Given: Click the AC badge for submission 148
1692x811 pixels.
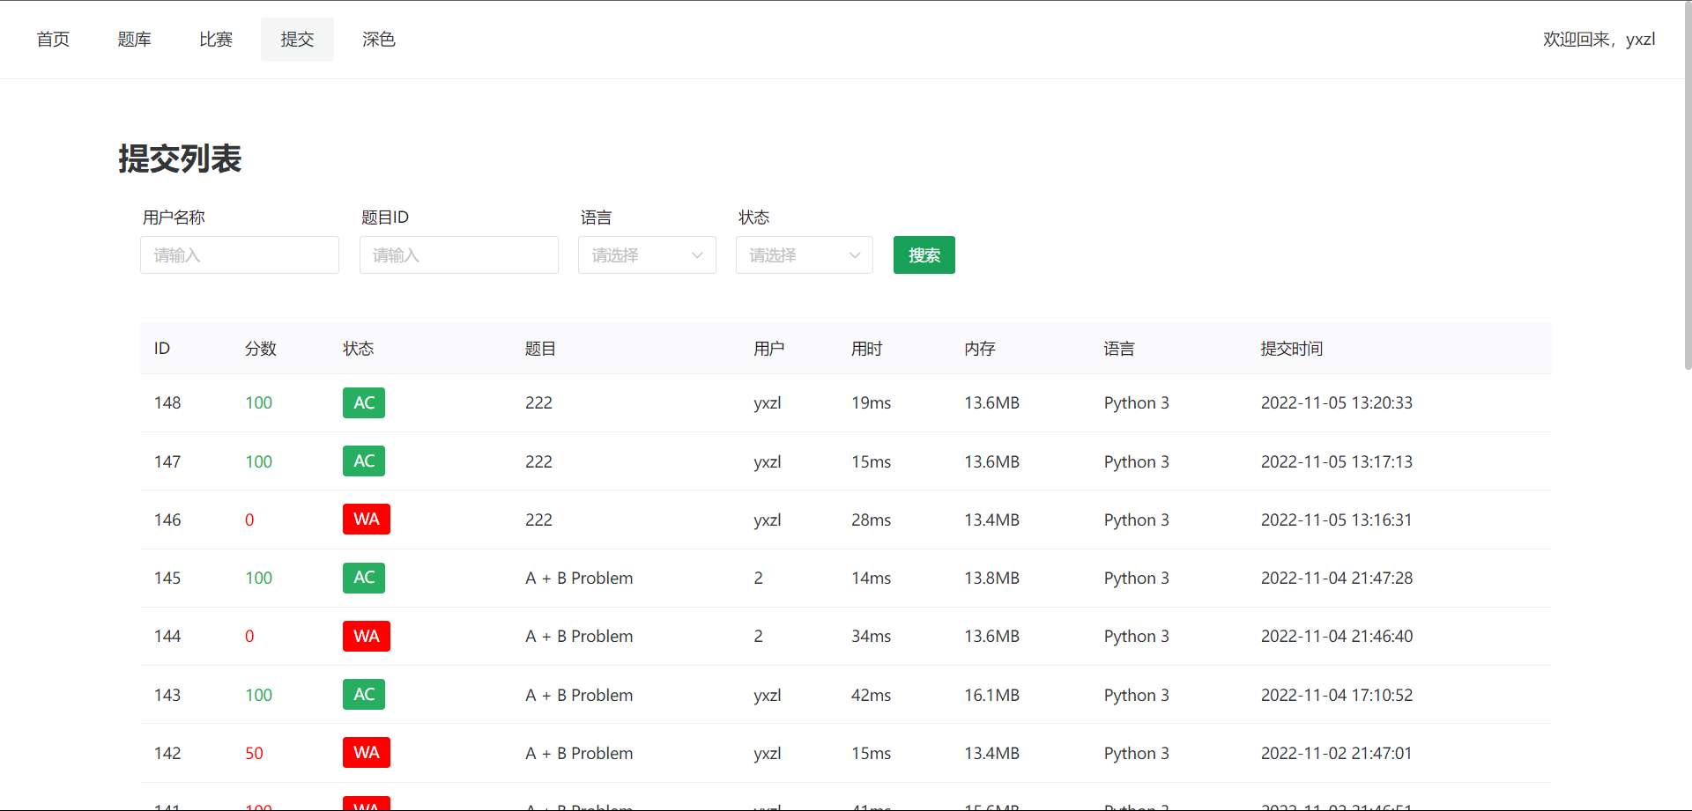Looking at the screenshot, I should (x=364, y=403).
